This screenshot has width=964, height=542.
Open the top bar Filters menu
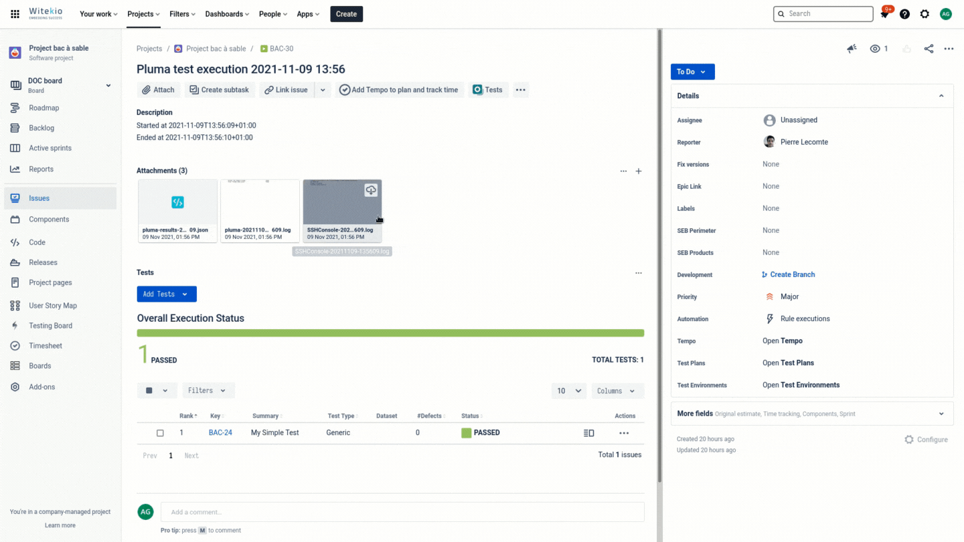(183, 14)
